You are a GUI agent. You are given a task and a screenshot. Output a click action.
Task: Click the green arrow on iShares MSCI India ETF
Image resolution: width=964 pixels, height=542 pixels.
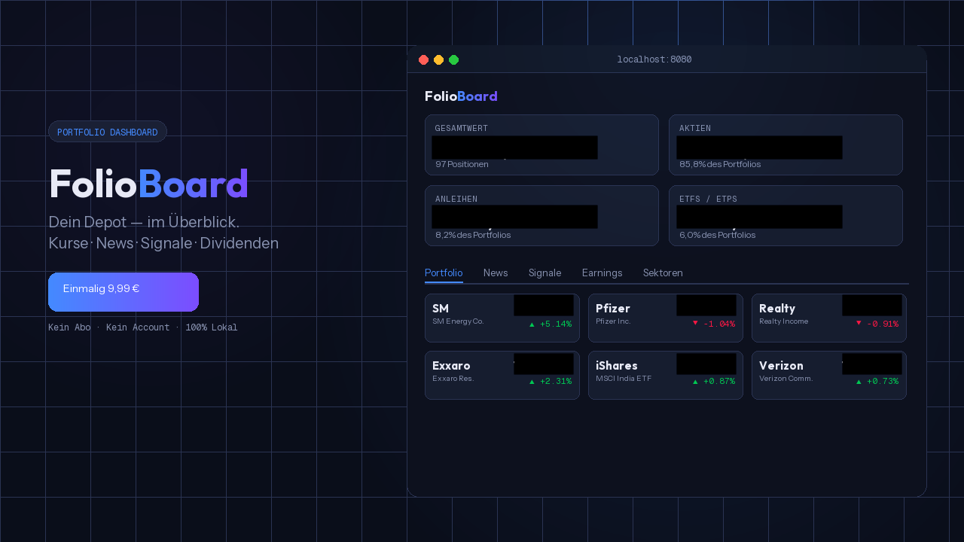tap(695, 382)
